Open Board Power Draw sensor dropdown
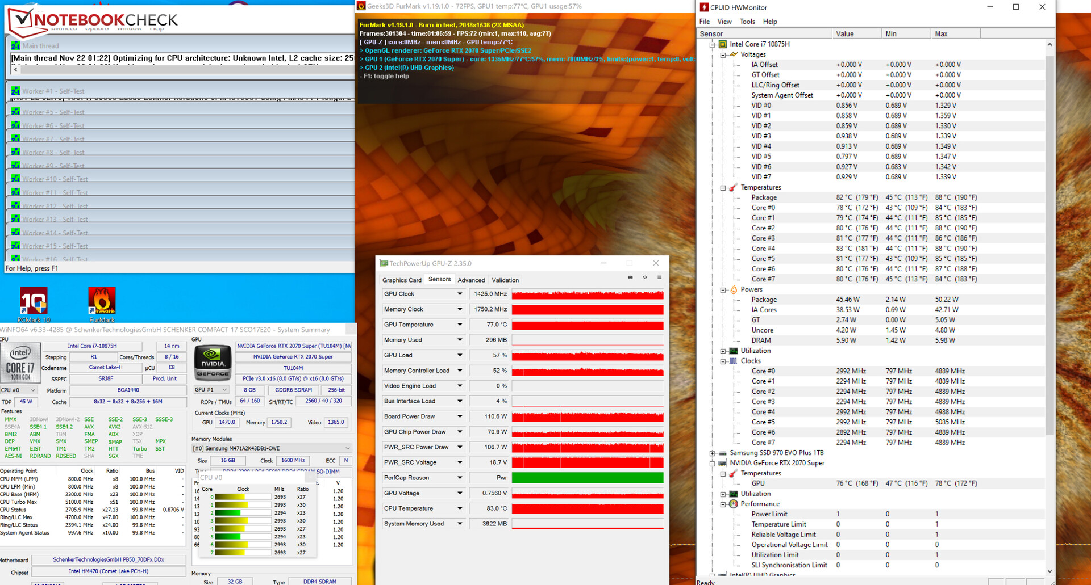 pos(459,416)
